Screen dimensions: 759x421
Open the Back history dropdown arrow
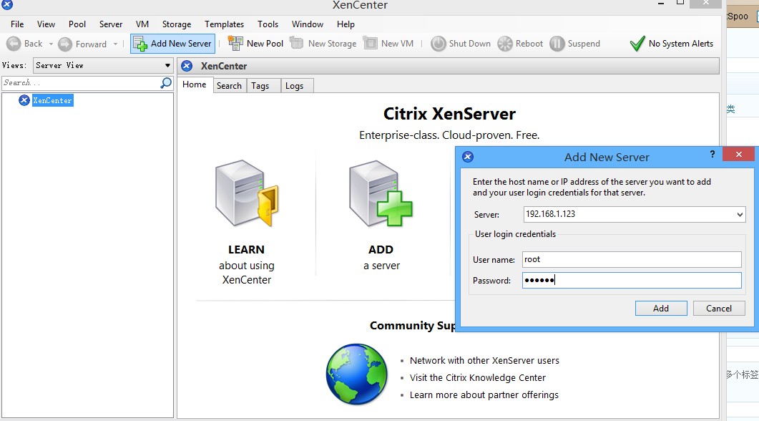click(x=51, y=44)
